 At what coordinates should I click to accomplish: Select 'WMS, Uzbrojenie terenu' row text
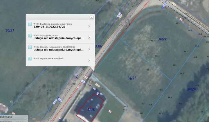[x=46, y=35]
